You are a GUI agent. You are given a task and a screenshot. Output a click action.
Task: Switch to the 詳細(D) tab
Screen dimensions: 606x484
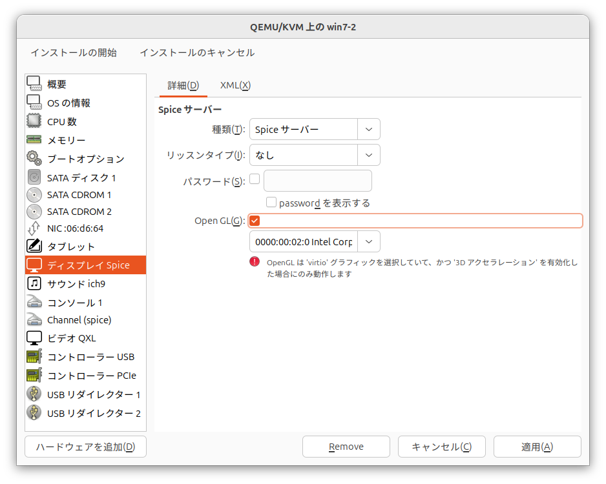coord(183,85)
